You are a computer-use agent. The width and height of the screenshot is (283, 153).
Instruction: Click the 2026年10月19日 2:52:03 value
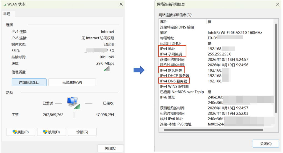point(228,113)
